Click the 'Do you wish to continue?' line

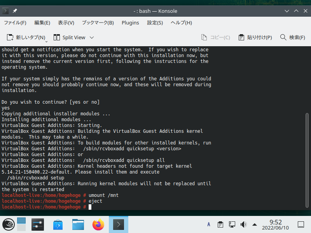tap(51, 102)
